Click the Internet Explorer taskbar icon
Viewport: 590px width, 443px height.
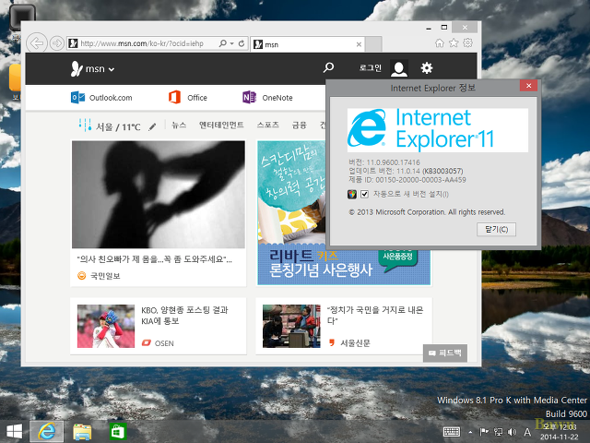click(x=47, y=432)
